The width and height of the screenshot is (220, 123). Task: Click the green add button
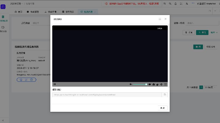pos(198,47)
